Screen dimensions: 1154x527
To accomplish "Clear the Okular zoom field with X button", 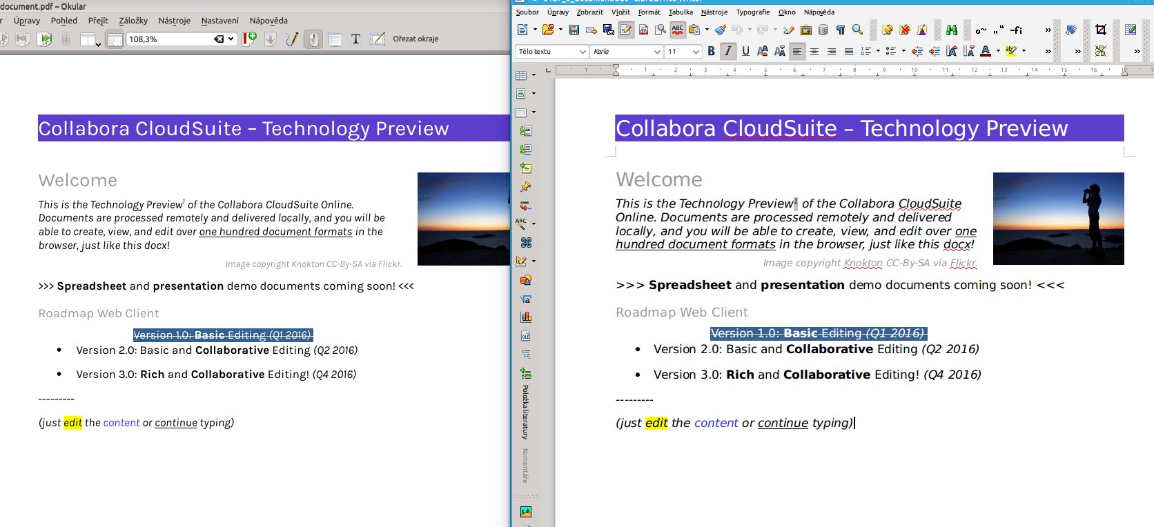I will (219, 39).
